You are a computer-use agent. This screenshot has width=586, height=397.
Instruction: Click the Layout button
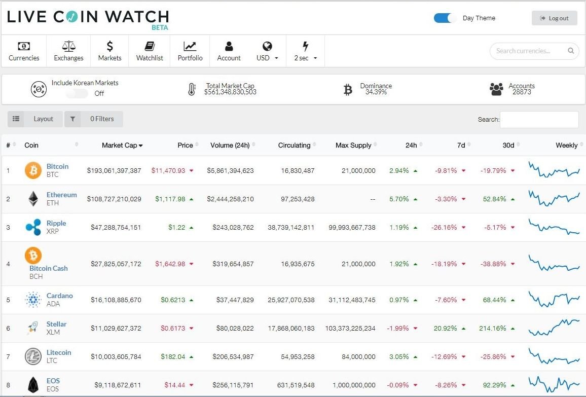35,119
